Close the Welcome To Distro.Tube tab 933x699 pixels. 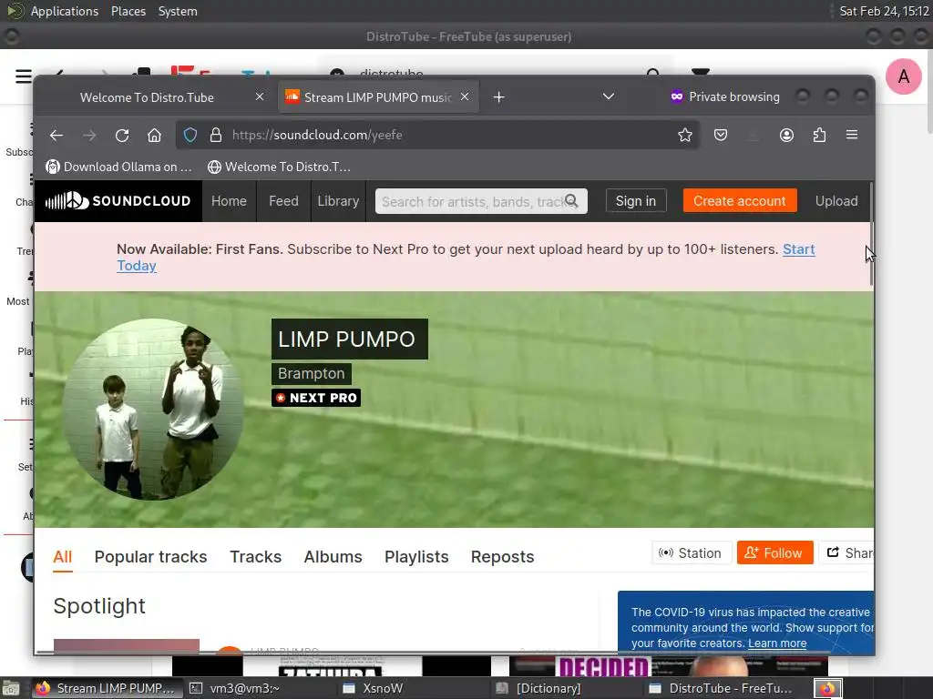tap(260, 96)
